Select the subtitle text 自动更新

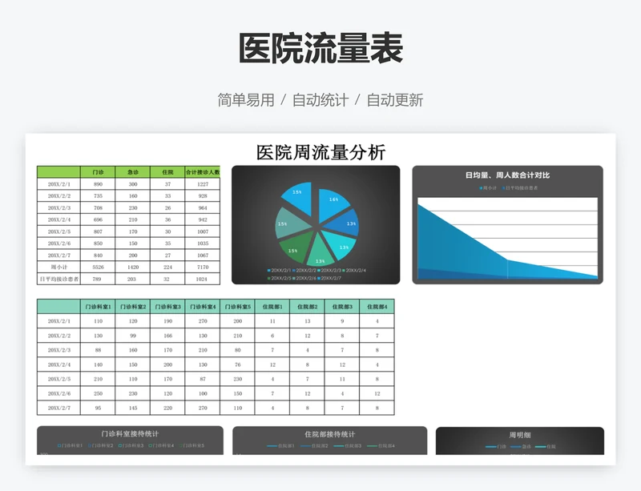pos(395,100)
